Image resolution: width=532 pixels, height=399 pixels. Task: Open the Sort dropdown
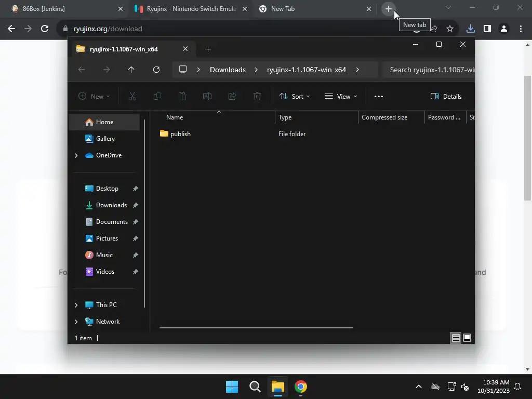pyautogui.click(x=295, y=96)
